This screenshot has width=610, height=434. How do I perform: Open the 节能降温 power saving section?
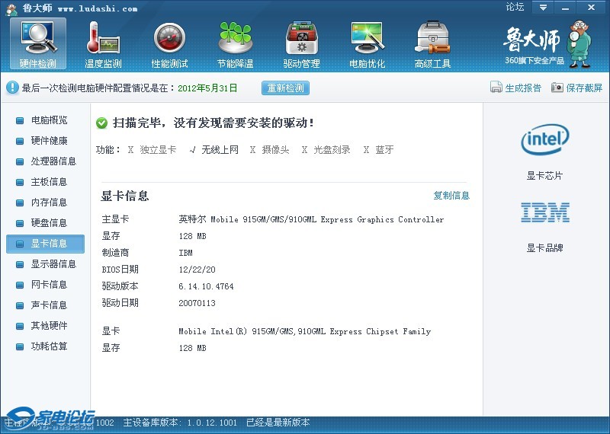pyautogui.click(x=235, y=44)
